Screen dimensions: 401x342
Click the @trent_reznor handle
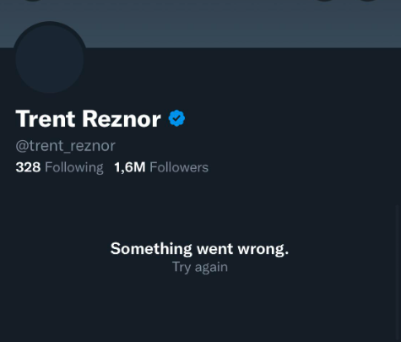coord(65,146)
